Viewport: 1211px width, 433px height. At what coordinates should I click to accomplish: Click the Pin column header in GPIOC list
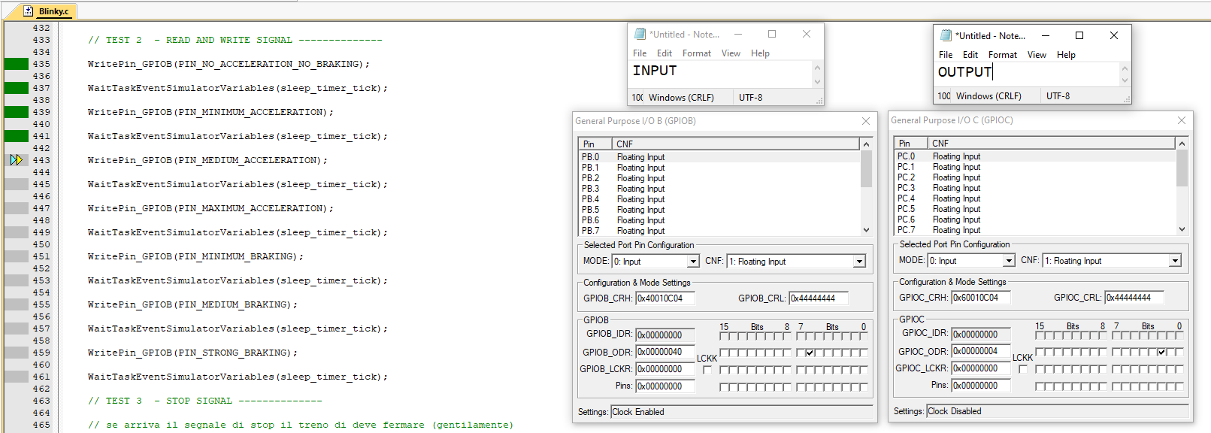coord(911,143)
